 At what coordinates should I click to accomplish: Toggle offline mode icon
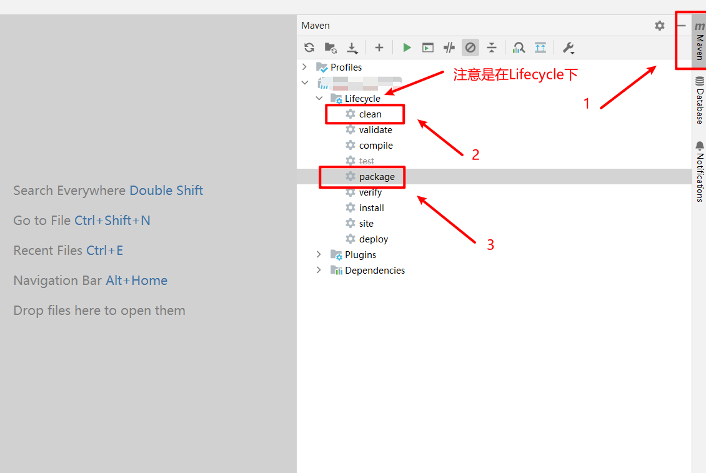pos(449,47)
